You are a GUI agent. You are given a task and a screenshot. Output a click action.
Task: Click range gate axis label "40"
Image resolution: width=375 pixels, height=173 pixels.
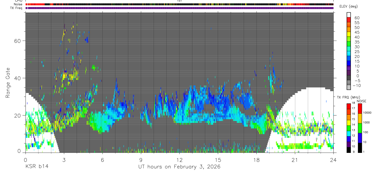(x=18, y=78)
